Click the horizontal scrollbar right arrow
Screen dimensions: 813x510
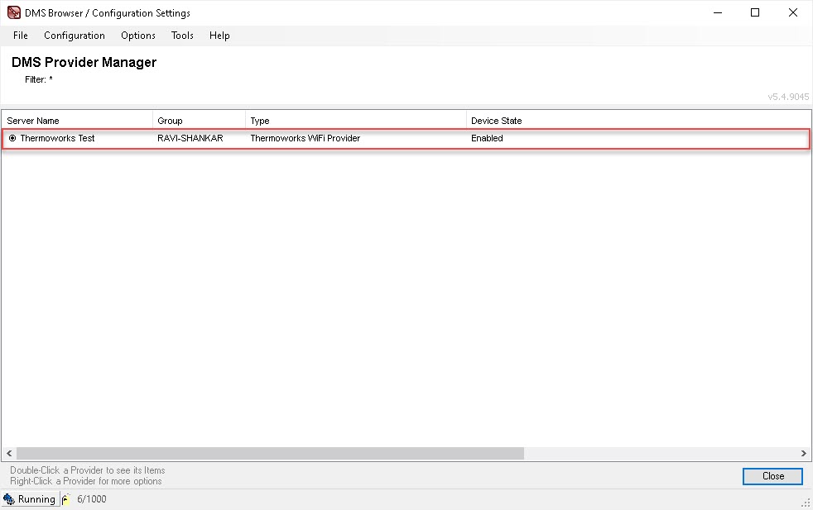pyautogui.click(x=804, y=454)
